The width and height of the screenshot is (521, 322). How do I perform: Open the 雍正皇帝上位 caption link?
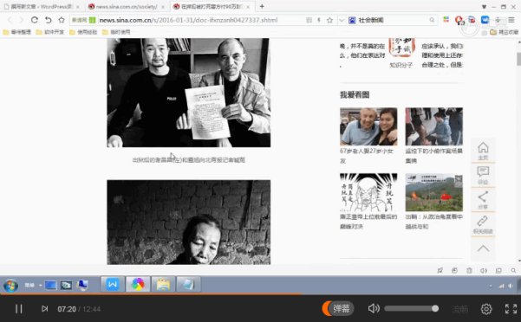click(x=368, y=222)
